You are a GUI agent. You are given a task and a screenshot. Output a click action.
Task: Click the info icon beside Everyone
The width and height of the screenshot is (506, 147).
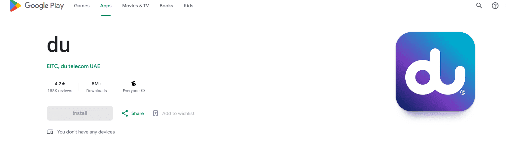[x=143, y=91]
